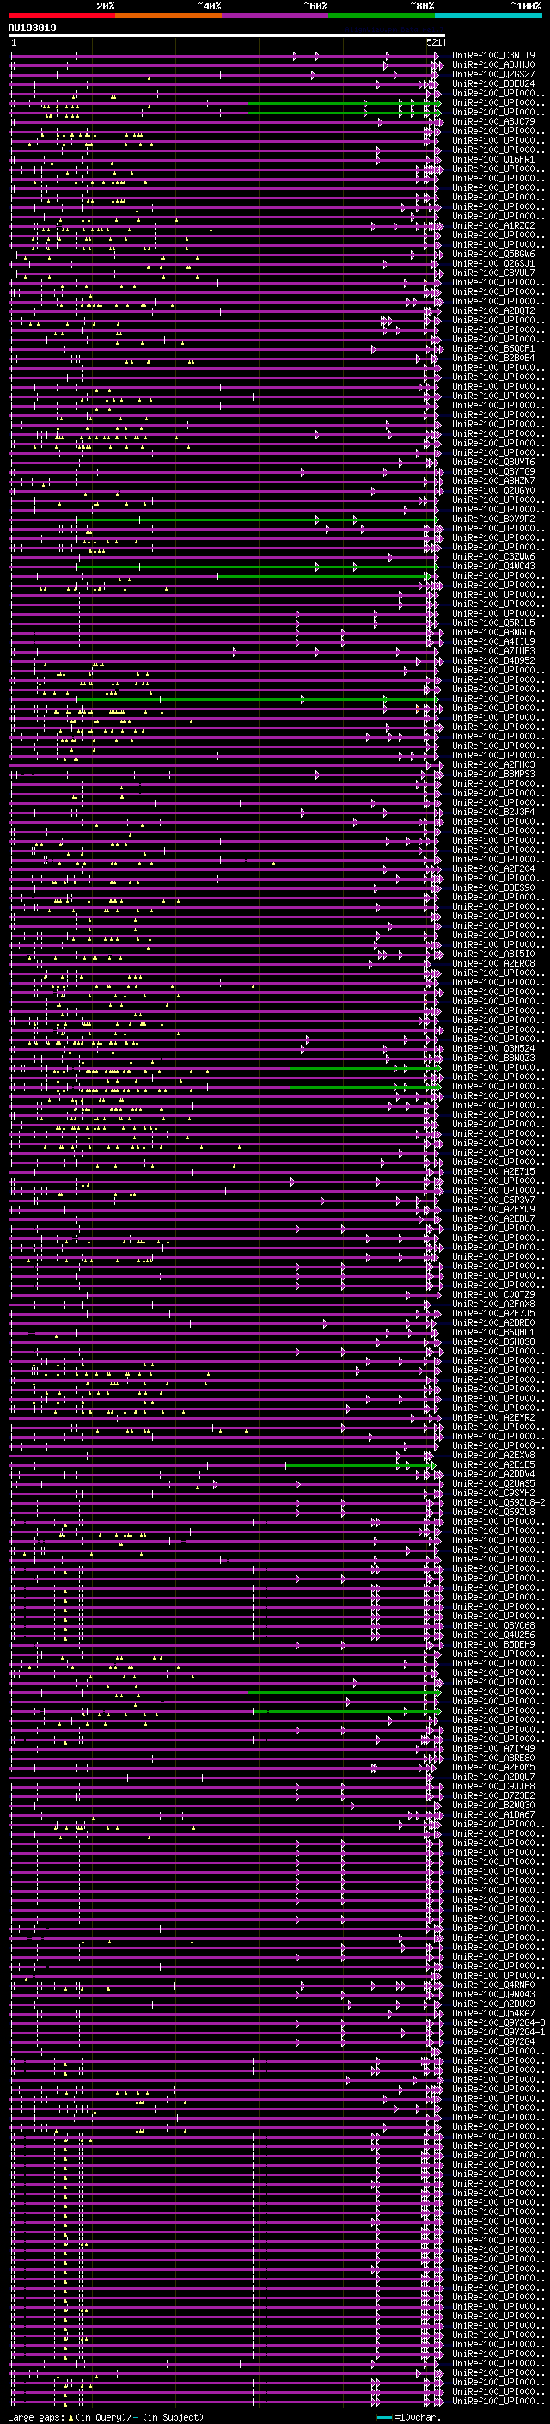Screen dimensions: 550x2424
Task: Select hit label UniRef100_A2FH03
Action: [493, 766]
